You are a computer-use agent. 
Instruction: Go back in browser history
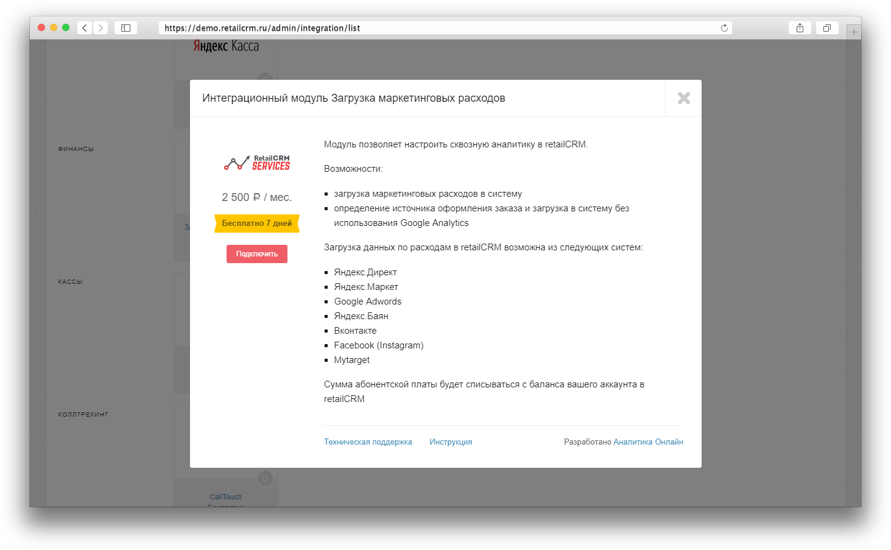[85, 28]
